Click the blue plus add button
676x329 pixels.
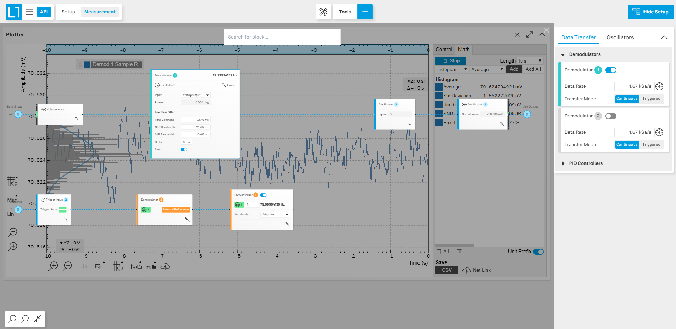point(365,12)
